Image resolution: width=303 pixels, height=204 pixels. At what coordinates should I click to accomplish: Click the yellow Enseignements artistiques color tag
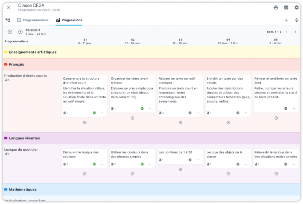6,52
